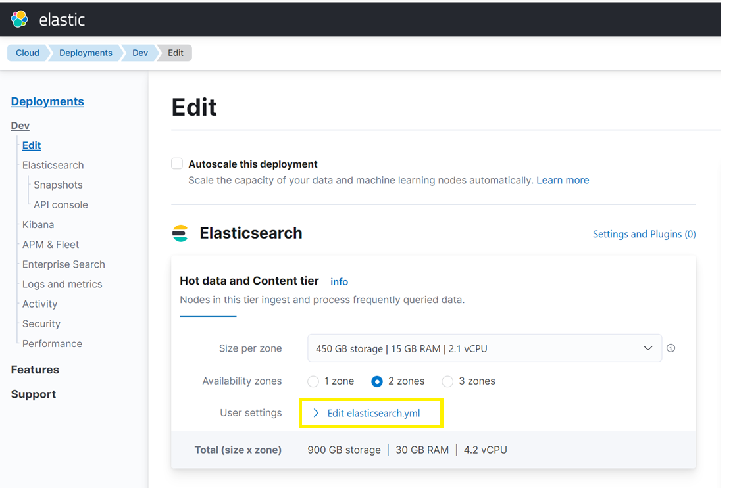This screenshot has width=735, height=501.
Task: Click the Dev breadcrumb
Action: click(139, 52)
